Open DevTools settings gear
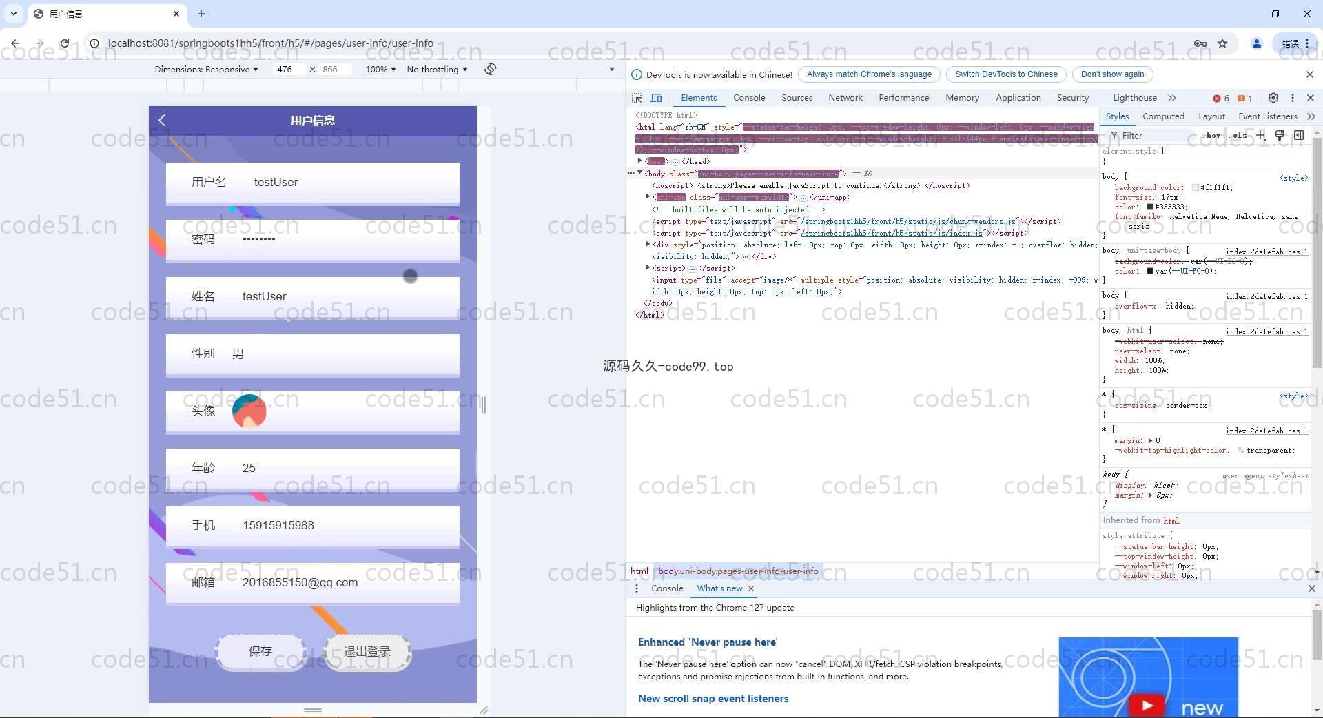The height and width of the screenshot is (718, 1323). point(1273,98)
